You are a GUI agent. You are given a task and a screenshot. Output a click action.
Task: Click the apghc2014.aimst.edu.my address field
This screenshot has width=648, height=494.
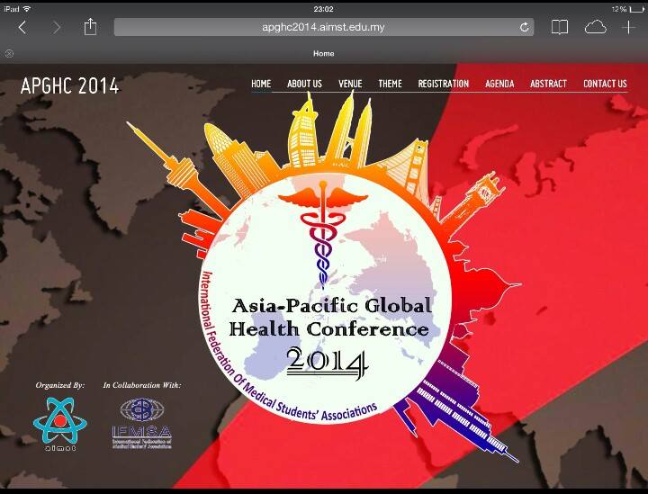pos(323,28)
